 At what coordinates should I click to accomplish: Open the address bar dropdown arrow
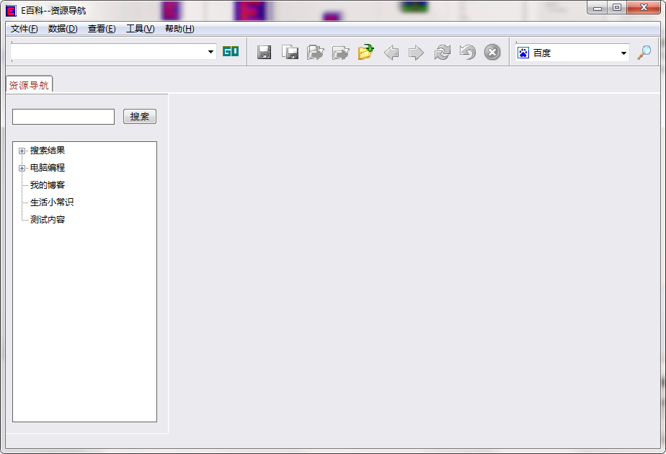pos(210,52)
